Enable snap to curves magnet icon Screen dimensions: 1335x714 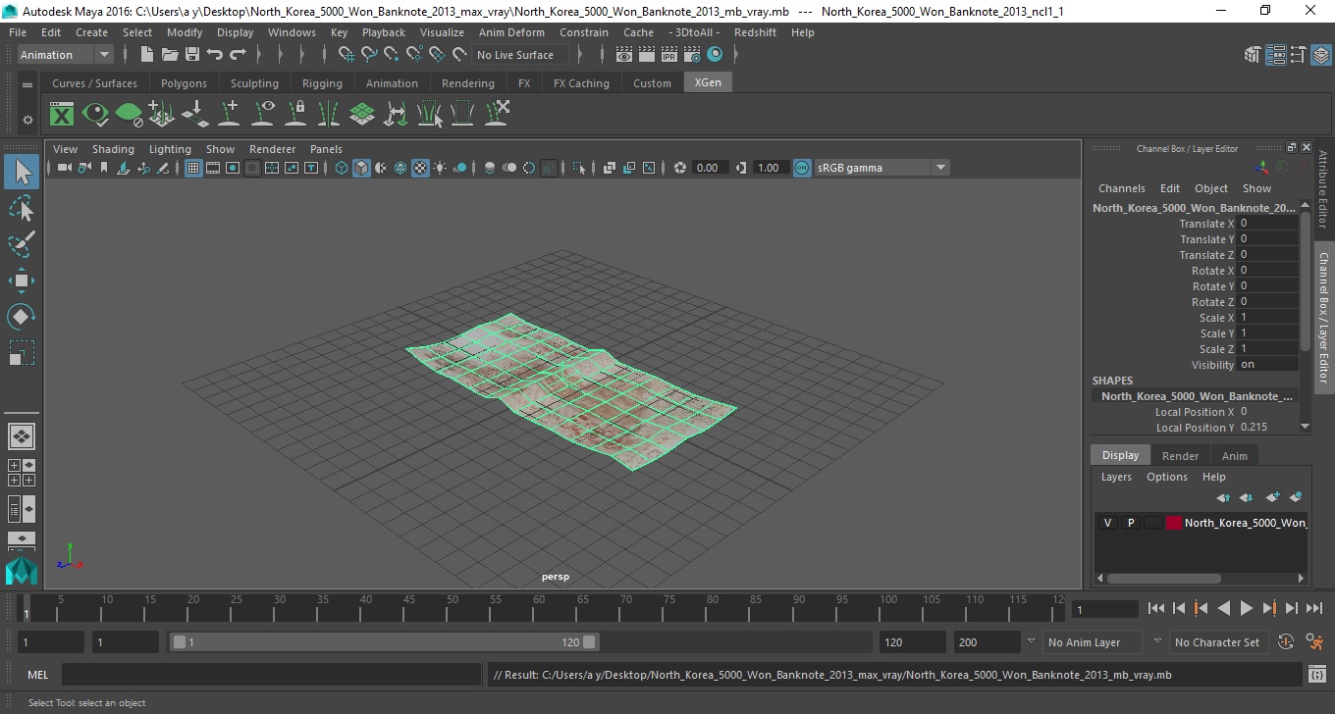click(369, 55)
